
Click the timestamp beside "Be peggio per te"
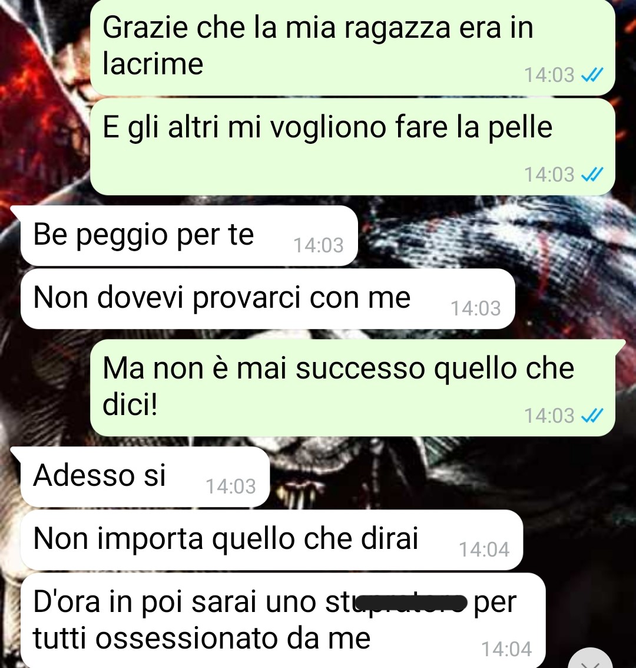point(319,245)
